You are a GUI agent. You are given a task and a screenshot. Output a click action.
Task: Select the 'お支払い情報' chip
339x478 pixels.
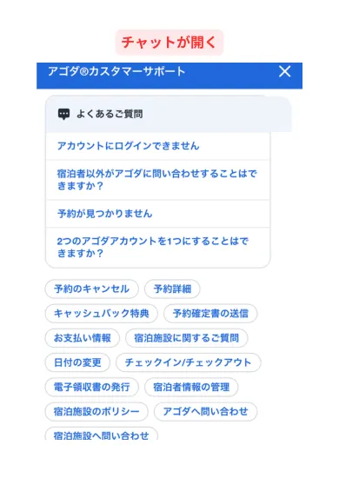(83, 338)
